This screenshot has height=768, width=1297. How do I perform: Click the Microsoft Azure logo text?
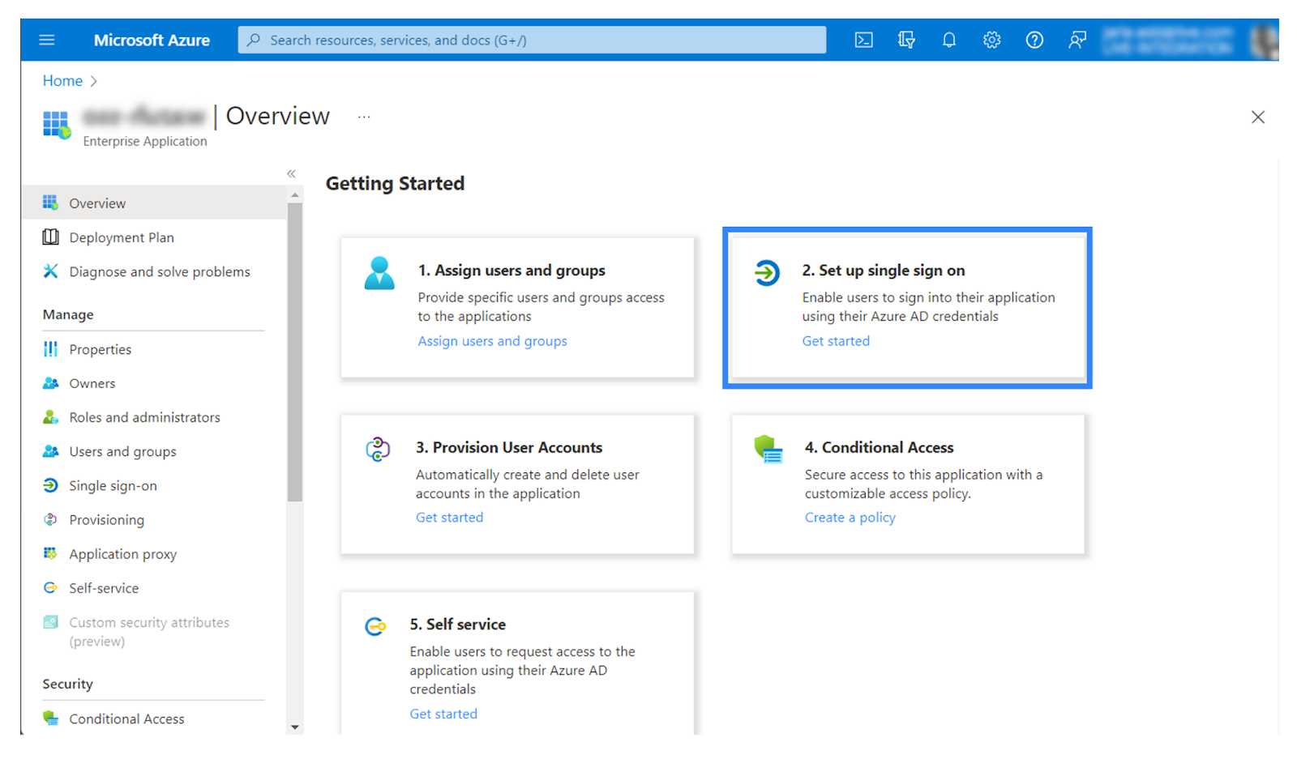[152, 40]
